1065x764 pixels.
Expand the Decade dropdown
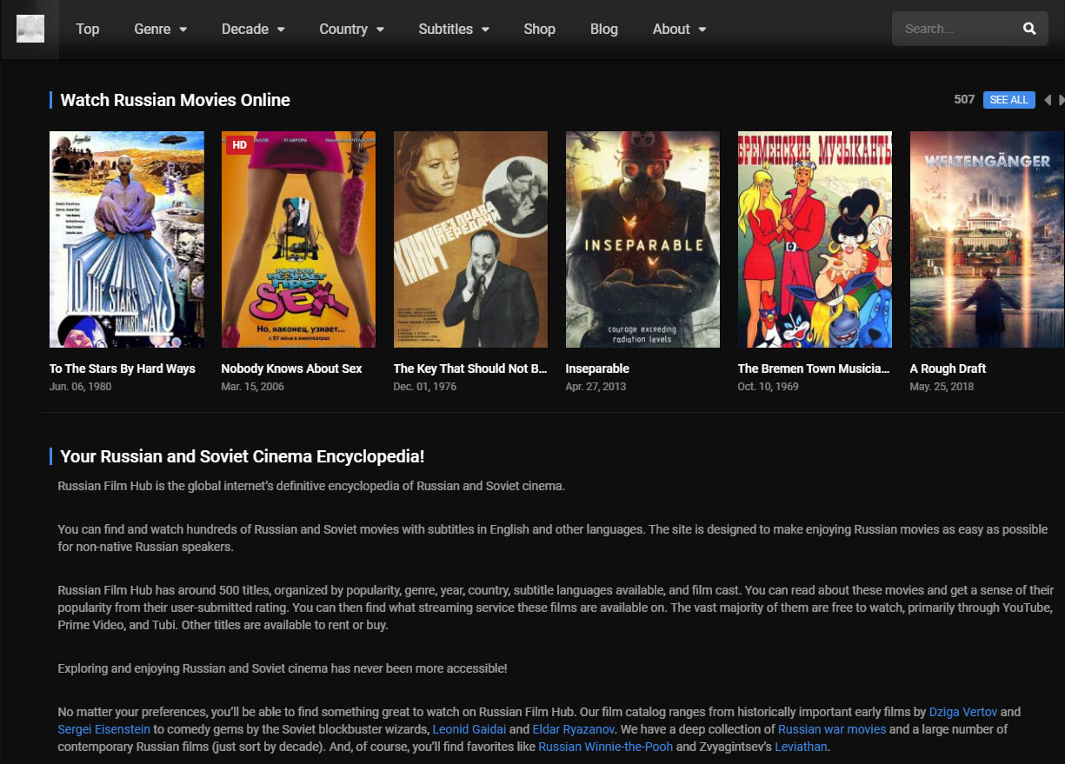click(253, 29)
